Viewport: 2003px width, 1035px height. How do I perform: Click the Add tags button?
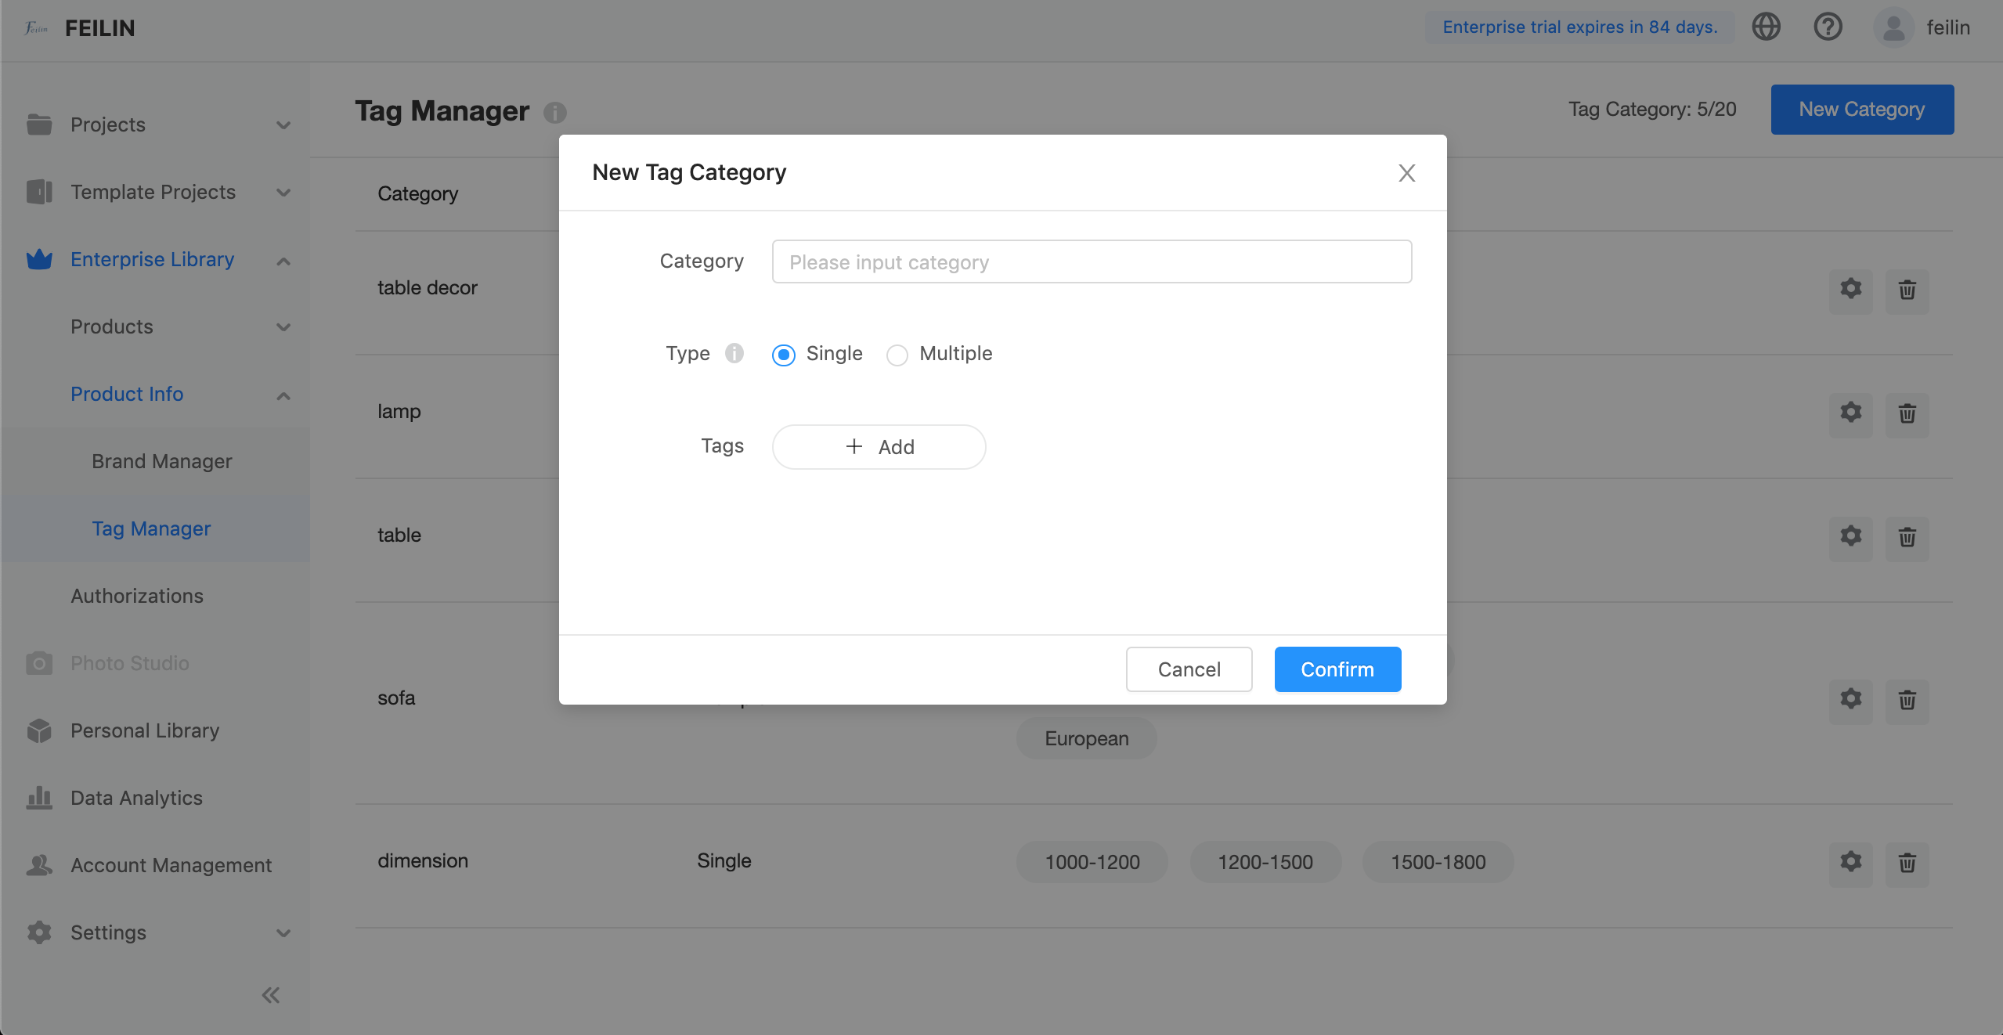pos(879,447)
